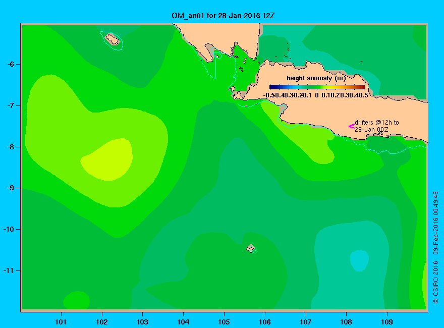Click longitude axis label 105

[x=224, y=322]
